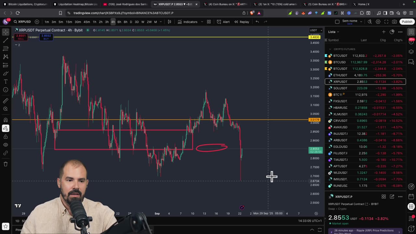The height and width of the screenshot is (234, 416).
Task: Open chart settings hexagon icon
Action: point(378,22)
